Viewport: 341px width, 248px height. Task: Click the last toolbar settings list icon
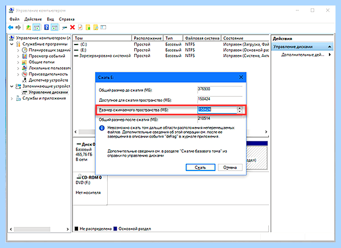(103, 27)
